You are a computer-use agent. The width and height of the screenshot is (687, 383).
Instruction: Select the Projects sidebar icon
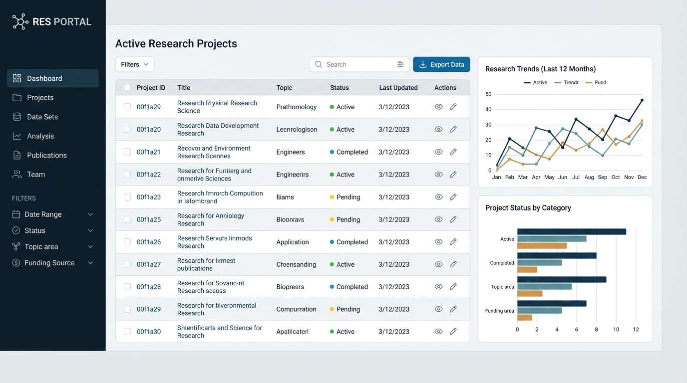pyautogui.click(x=15, y=97)
